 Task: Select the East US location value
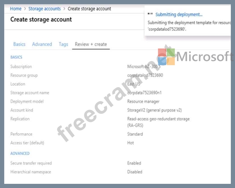(x=134, y=84)
